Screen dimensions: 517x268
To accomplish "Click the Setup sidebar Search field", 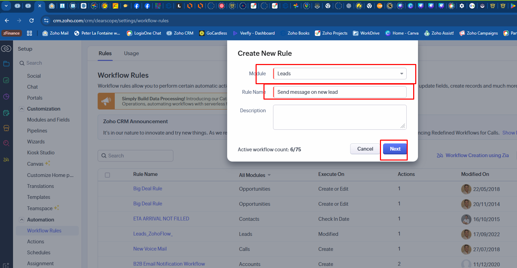I will (x=48, y=63).
